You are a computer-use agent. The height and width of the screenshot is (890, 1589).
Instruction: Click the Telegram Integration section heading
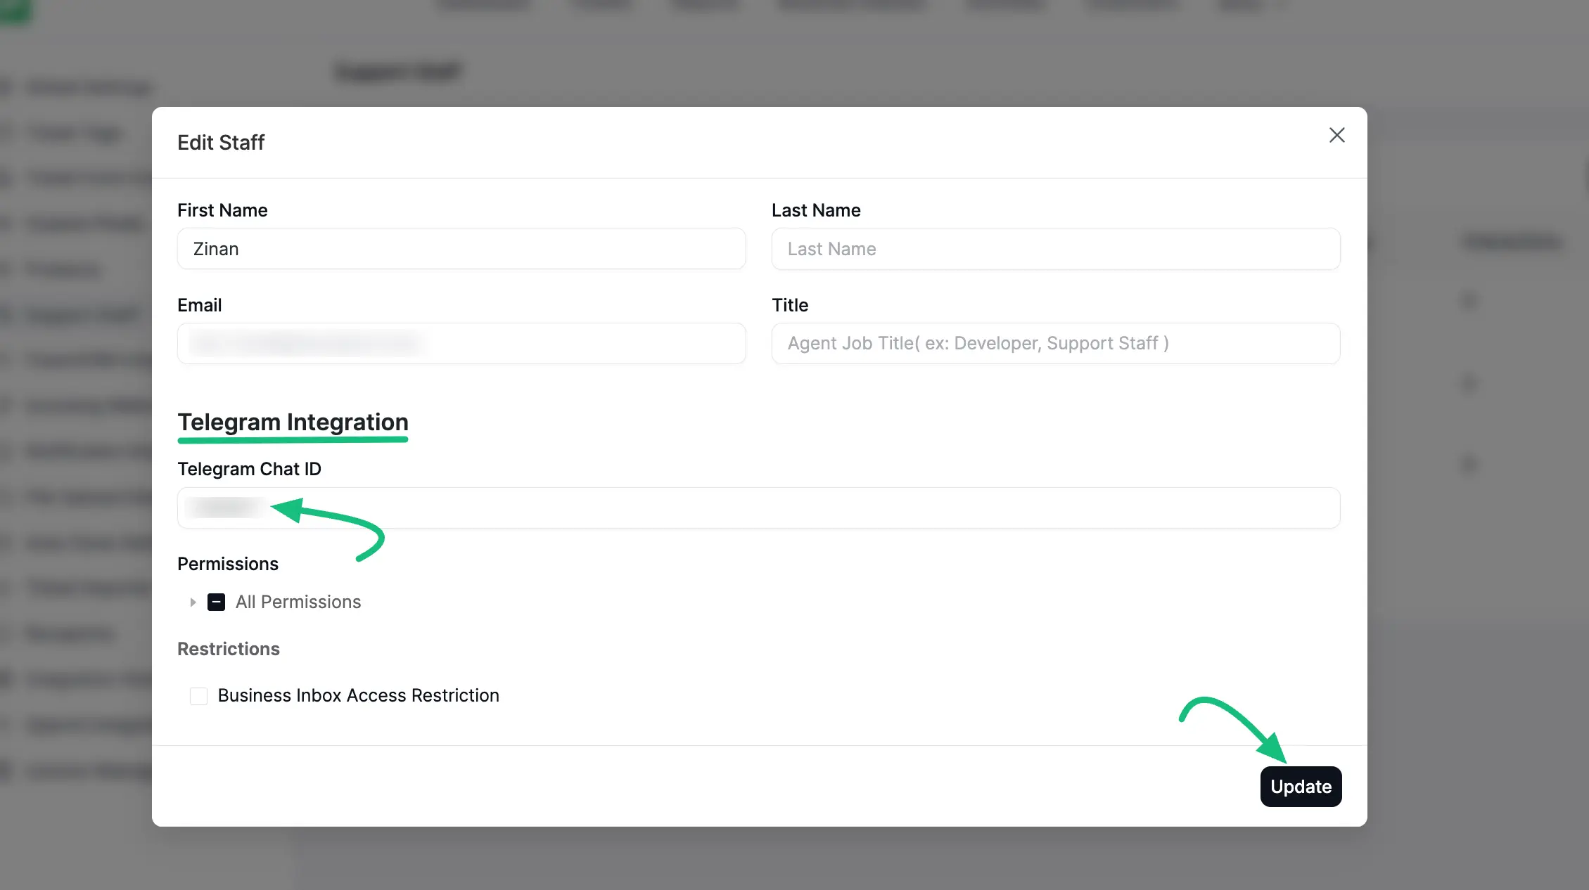[293, 422]
